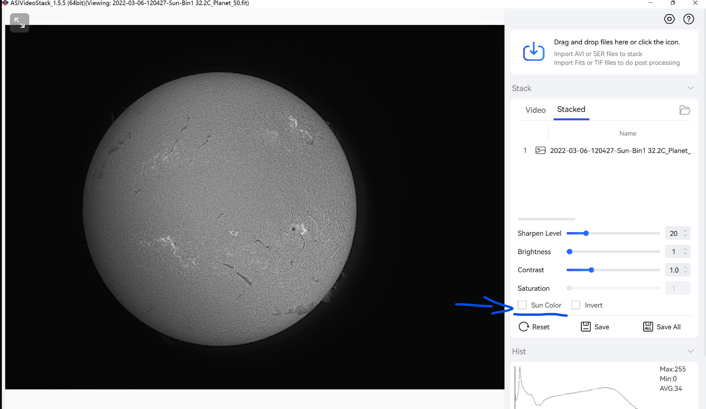Toggle fullscreen image view expand icon

(19, 22)
